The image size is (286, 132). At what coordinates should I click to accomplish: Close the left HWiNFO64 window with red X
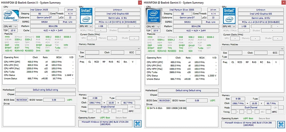tap(140, 2)
